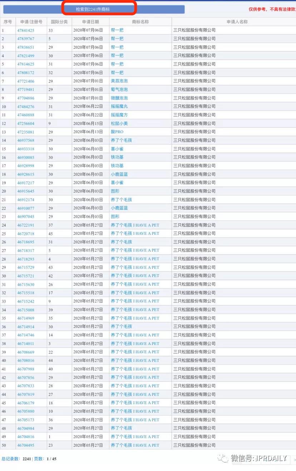Click the 申请日期 column header
The width and height of the screenshot is (296, 471).
coord(90,22)
